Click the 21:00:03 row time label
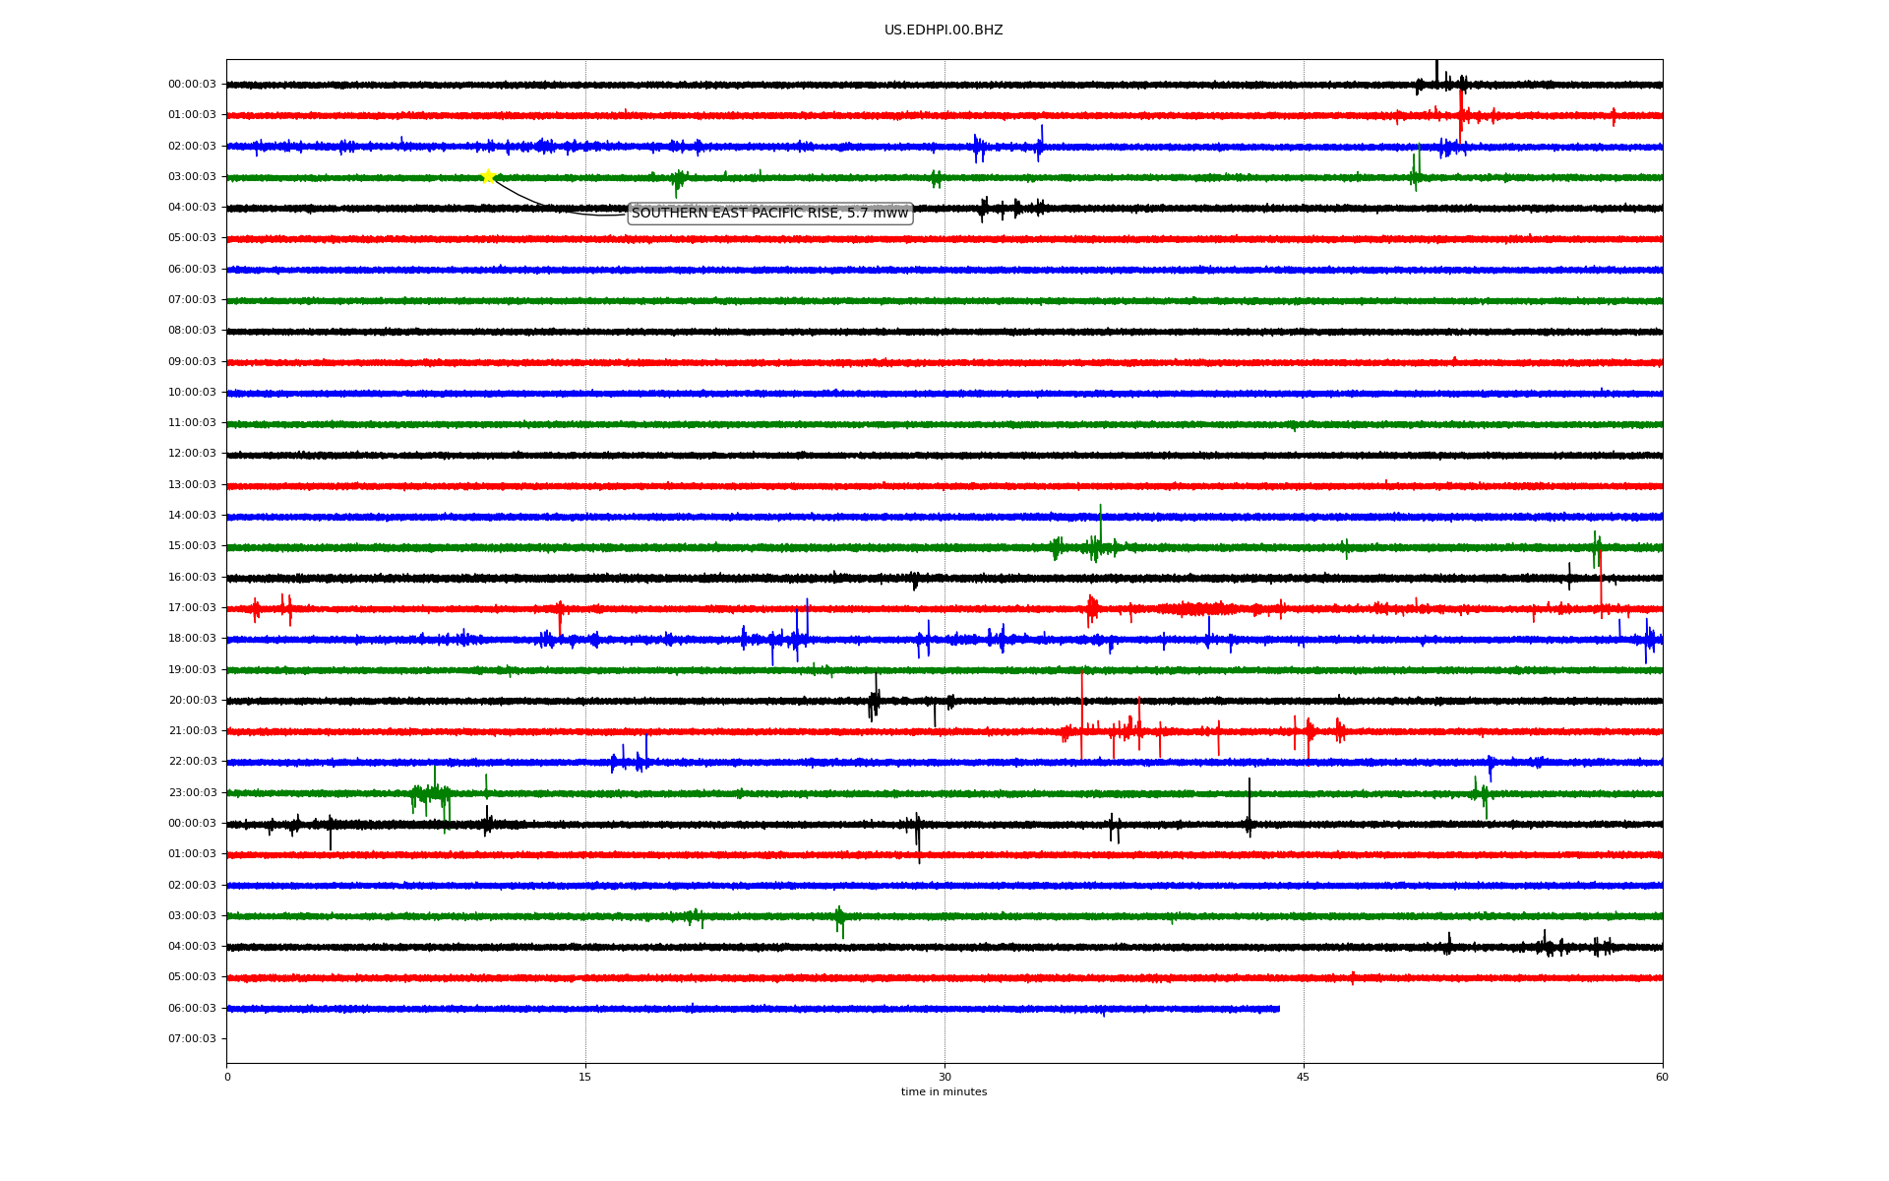Image resolution: width=1889 pixels, height=1181 pixels. point(192,731)
